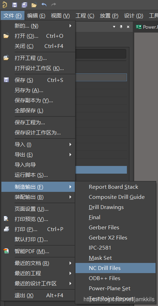Expand the 装配输出 (B) submenu
The width and height of the screenshot is (158, 306).
tap(38, 197)
